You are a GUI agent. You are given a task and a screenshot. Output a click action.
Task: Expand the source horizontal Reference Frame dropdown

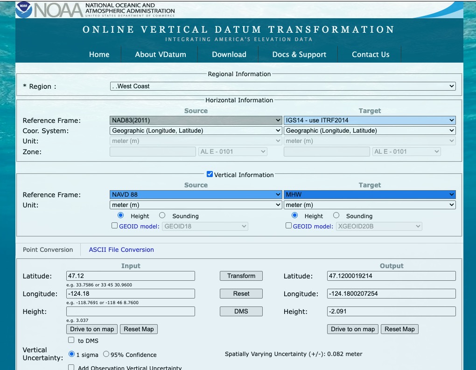[x=196, y=120]
